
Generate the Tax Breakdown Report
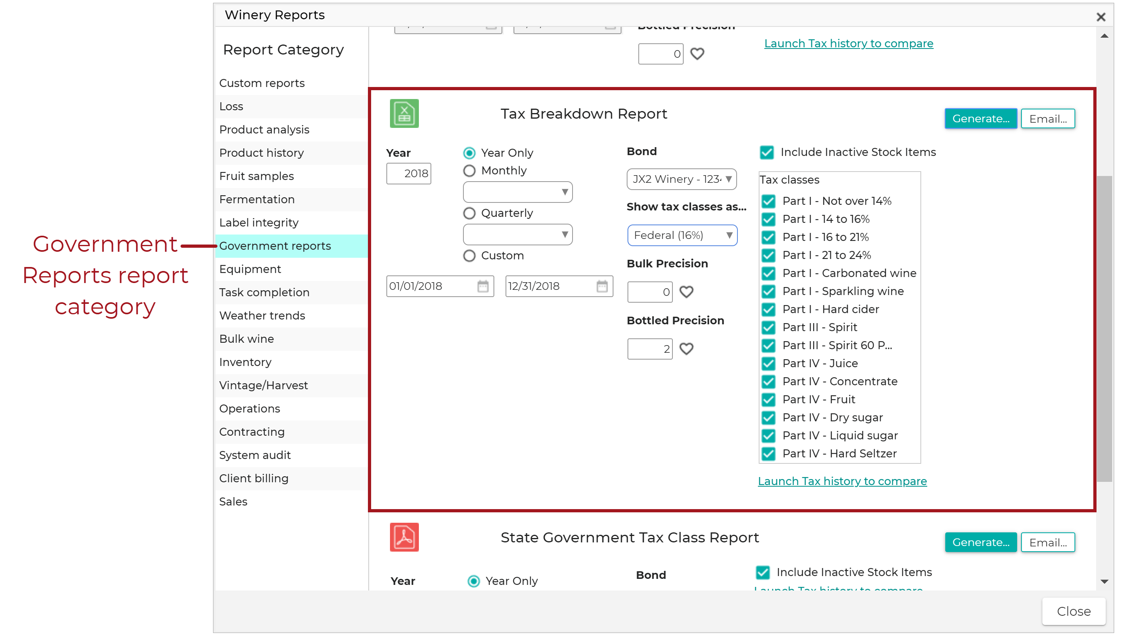pos(981,119)
